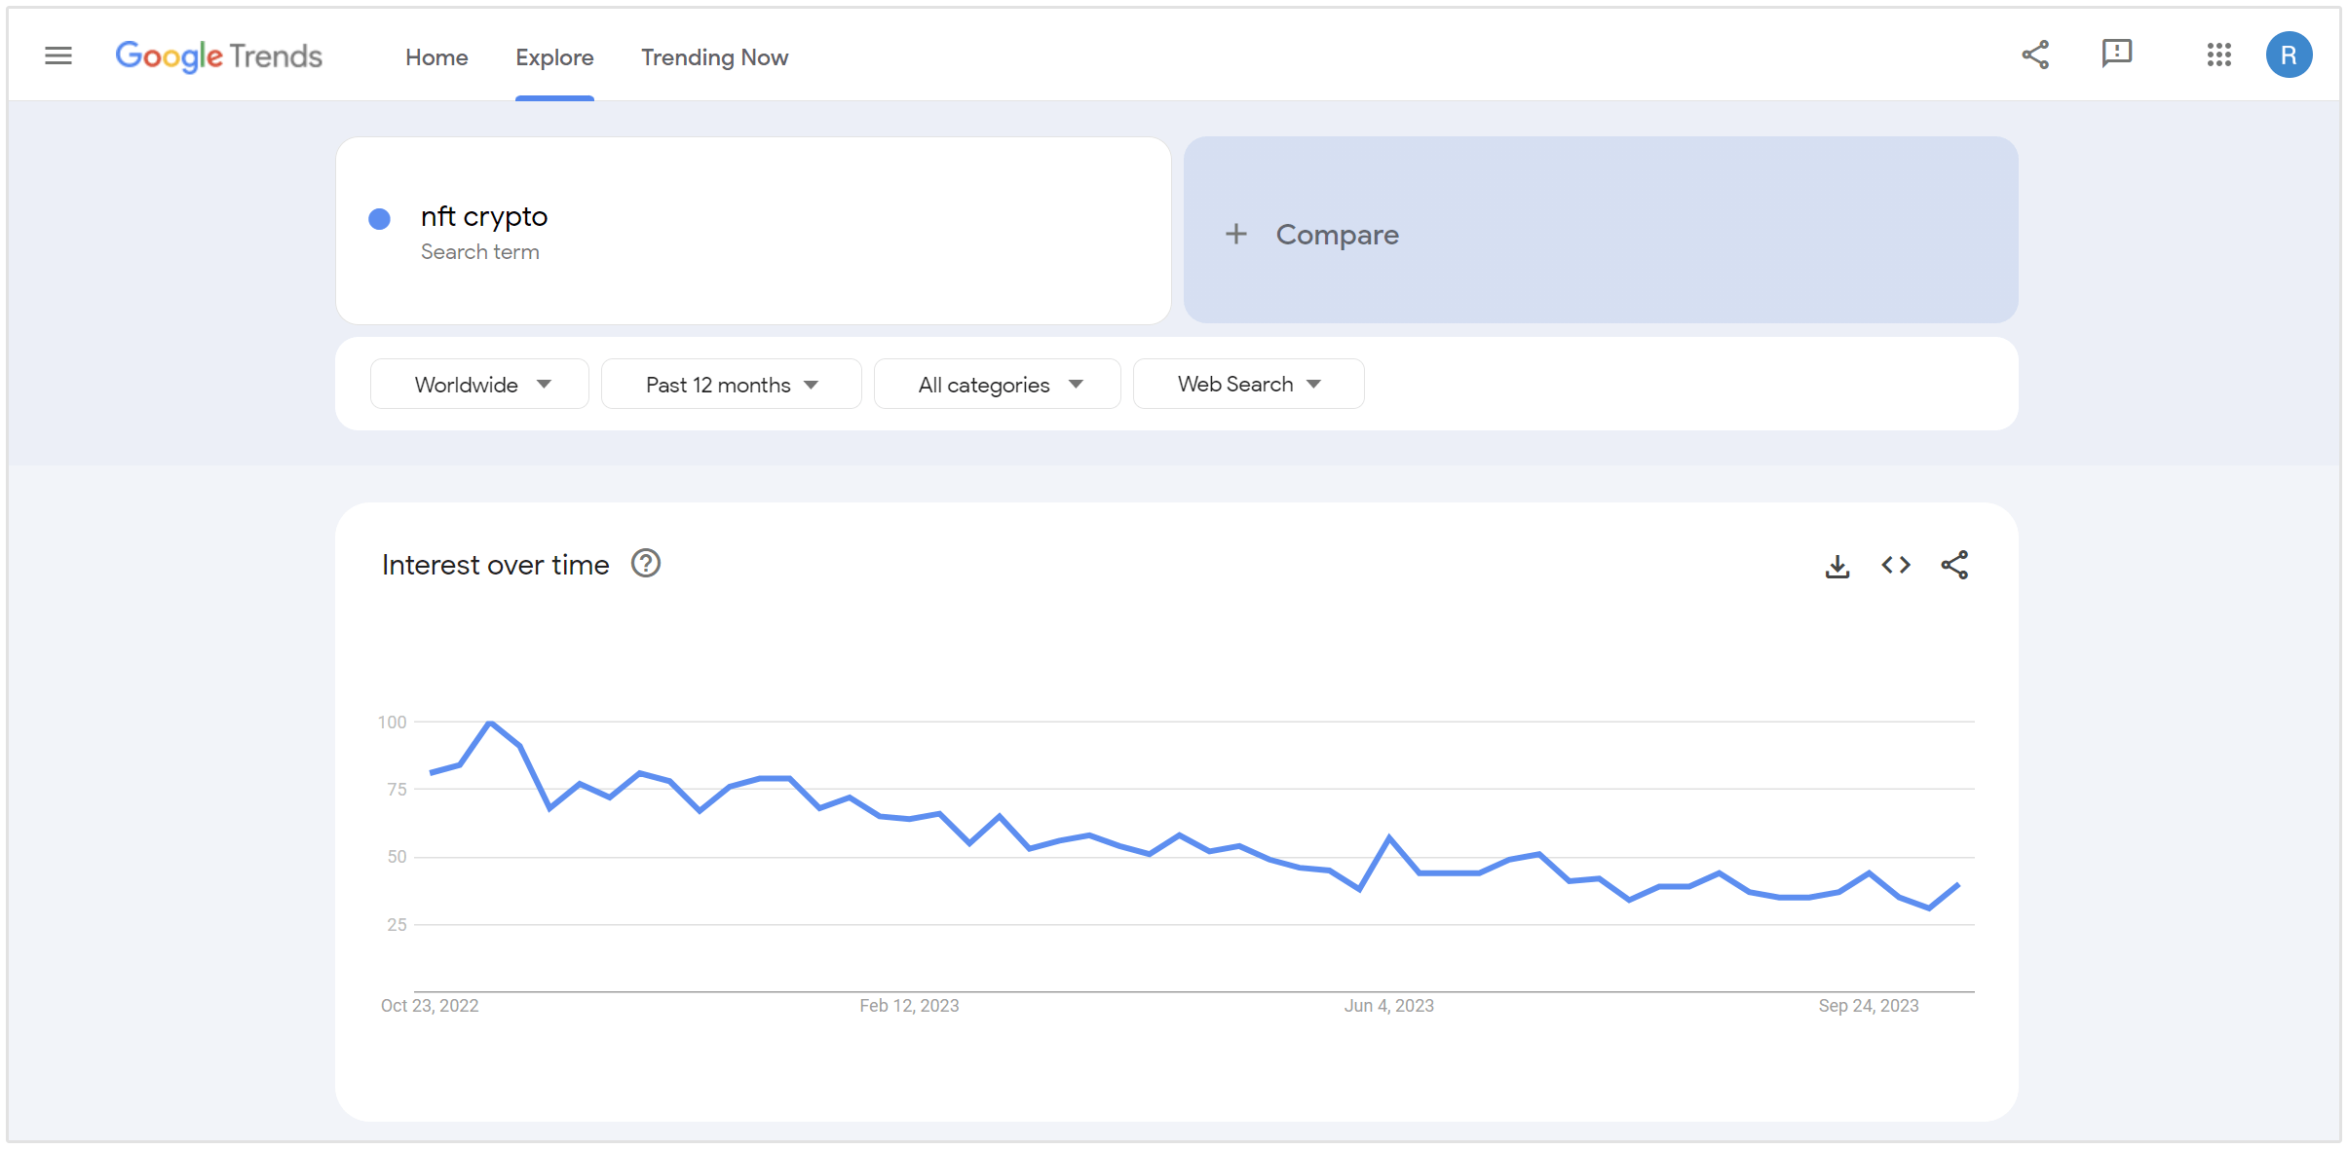Click the Home navigation link
Screen dimensions: 2348x1149
[x=436, y=56]
